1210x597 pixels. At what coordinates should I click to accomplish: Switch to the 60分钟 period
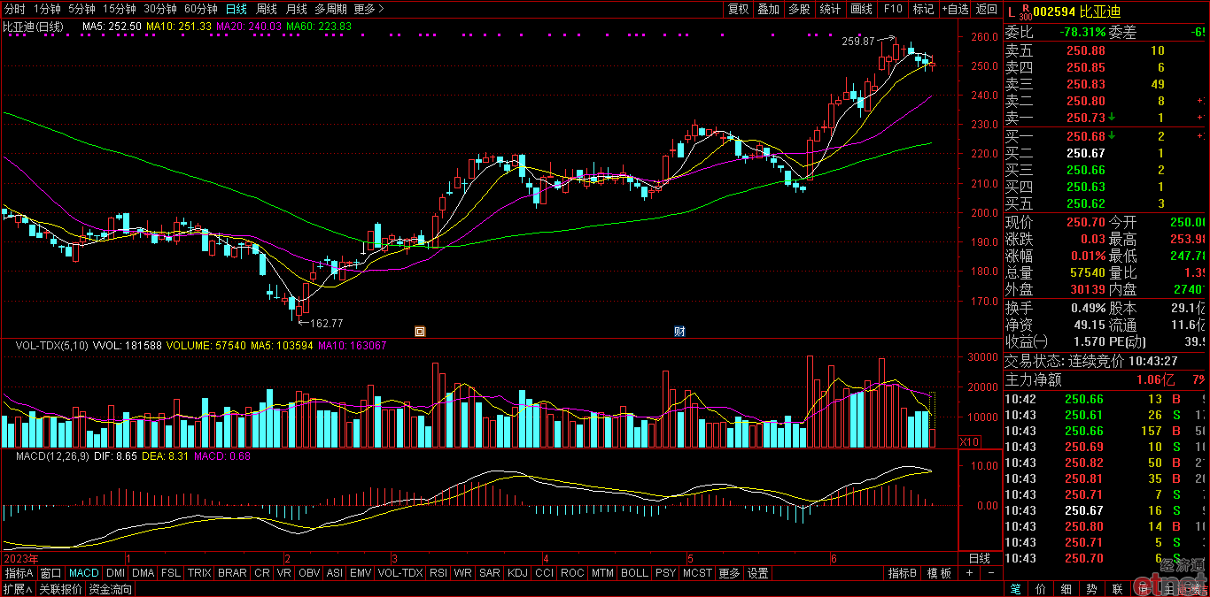coord(201,9)
